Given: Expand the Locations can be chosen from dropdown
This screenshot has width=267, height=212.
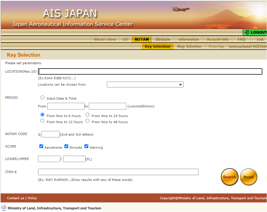Looking at the screenshot, I should 145,85.
